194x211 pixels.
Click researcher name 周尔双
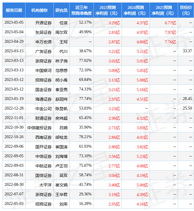pos(61,32)
